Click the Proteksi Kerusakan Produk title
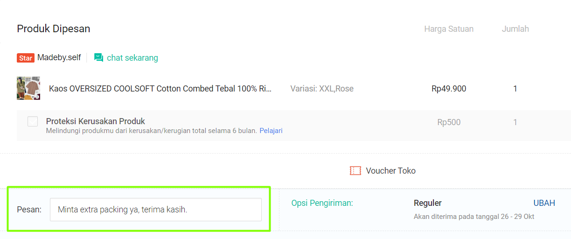 click(96, 121)
